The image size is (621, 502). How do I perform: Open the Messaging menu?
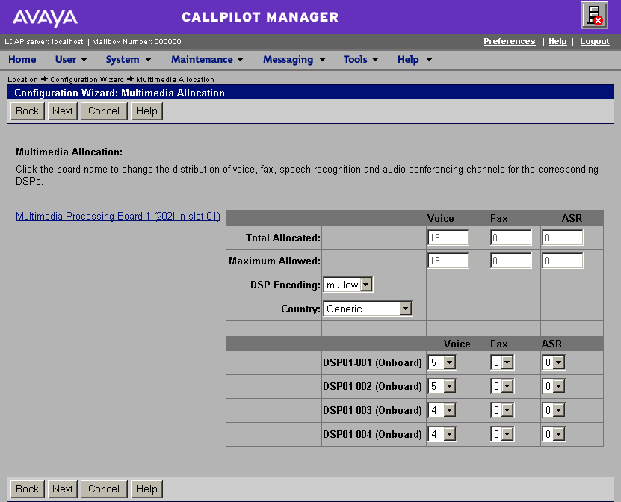pyautogui.click(x=294, y=59)
